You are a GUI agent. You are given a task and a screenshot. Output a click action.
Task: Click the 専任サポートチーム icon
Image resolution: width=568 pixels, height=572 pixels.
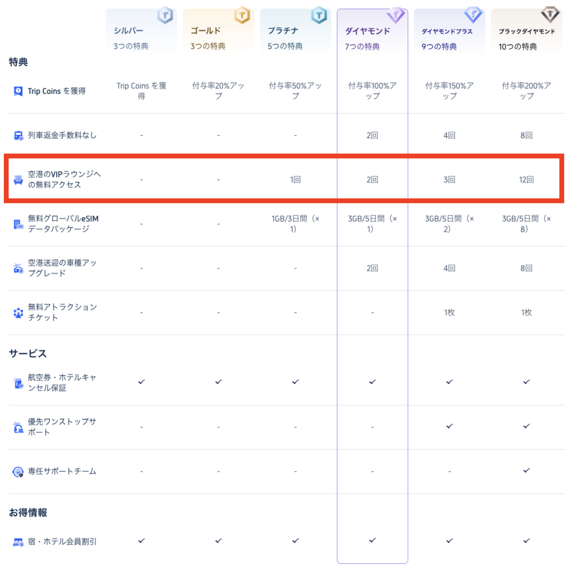click(x=18, y=471)
